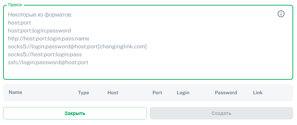Select the Host column header
The width and height of the screenshot is (297, 125).
pyautogui.click(x=113, y=93)
